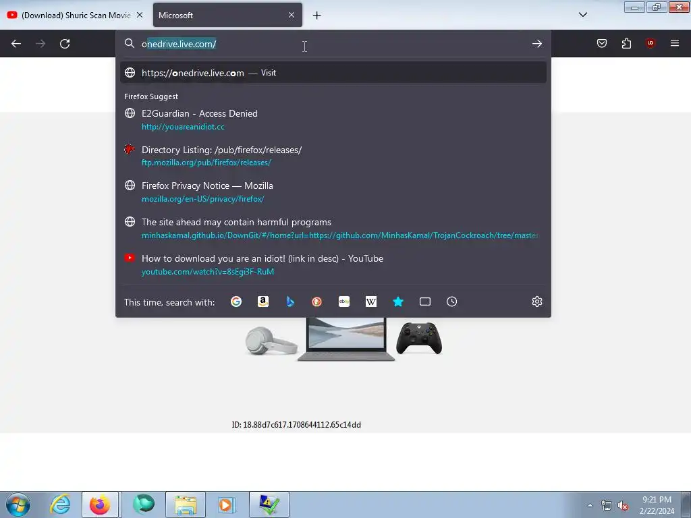The height and width of the screenshot is (518, 691).
Task: Select Firefox Privacy Notice — Mozilla suggestion
Action: coord(333,192)
